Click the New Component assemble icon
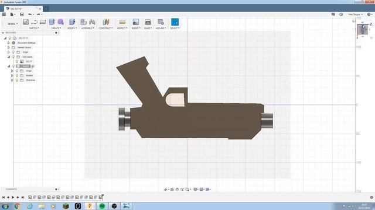 click(83, 22)
